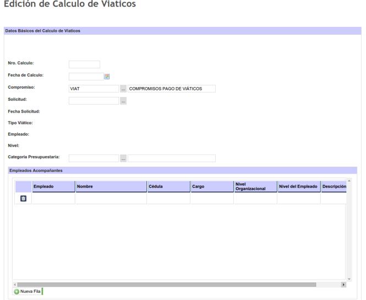Open the Compromiso lookup ellipsis button
Screen dimensions: 366x300
(x=123, y=89)
